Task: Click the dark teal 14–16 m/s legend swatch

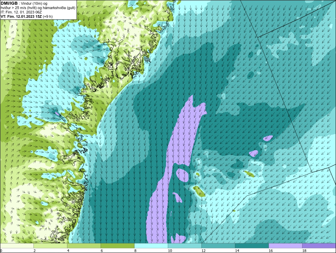Action: [252, 246]
